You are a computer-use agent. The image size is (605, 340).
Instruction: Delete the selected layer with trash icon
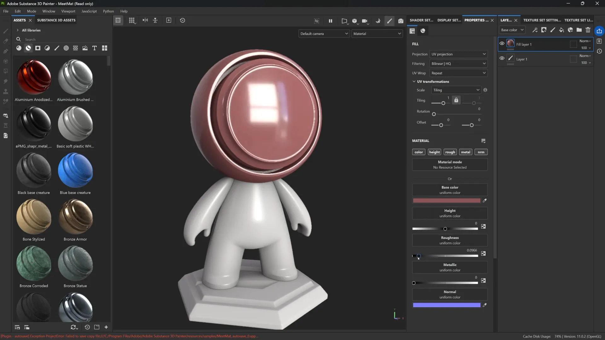[588, 30]
